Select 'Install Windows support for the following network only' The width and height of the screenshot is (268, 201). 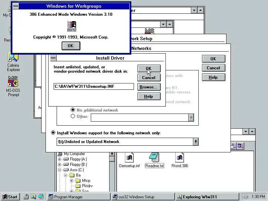click(53, 133)
